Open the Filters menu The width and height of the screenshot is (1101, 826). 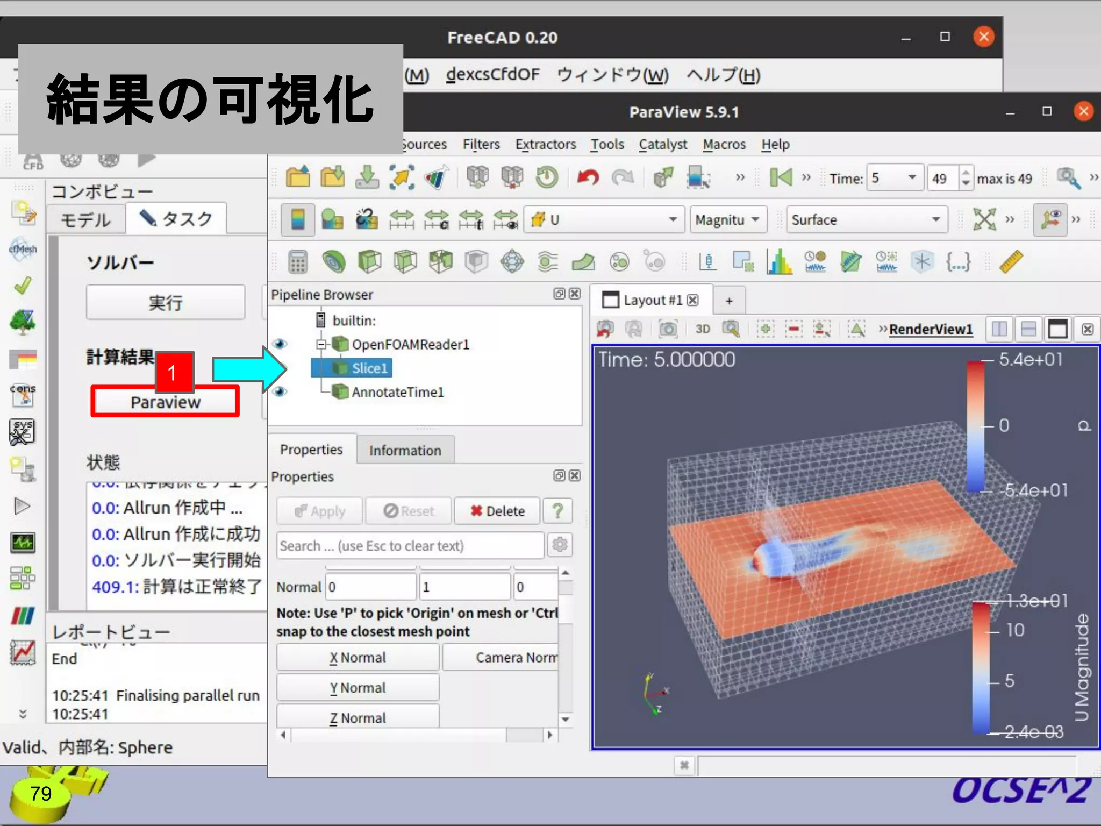tap(481, 145)
